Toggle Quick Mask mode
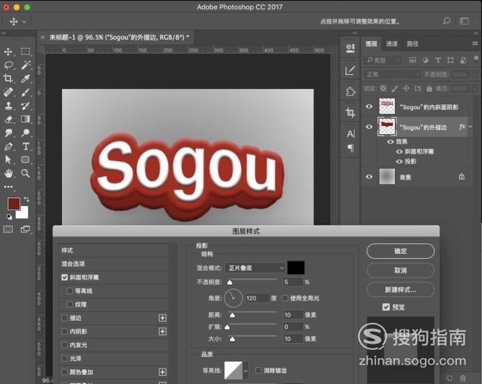 (x=8, y=229)
